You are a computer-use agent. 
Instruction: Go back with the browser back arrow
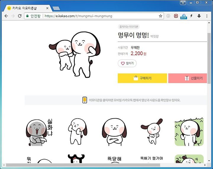(6, 16)
